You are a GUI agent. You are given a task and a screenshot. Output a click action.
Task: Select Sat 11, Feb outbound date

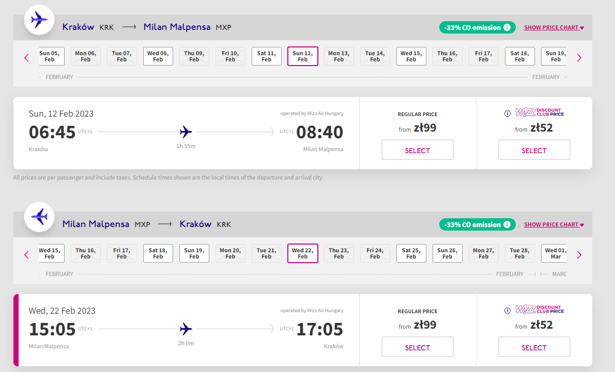click(x=266, y=56)
